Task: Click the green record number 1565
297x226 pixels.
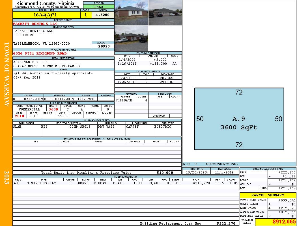Action: 99,6
